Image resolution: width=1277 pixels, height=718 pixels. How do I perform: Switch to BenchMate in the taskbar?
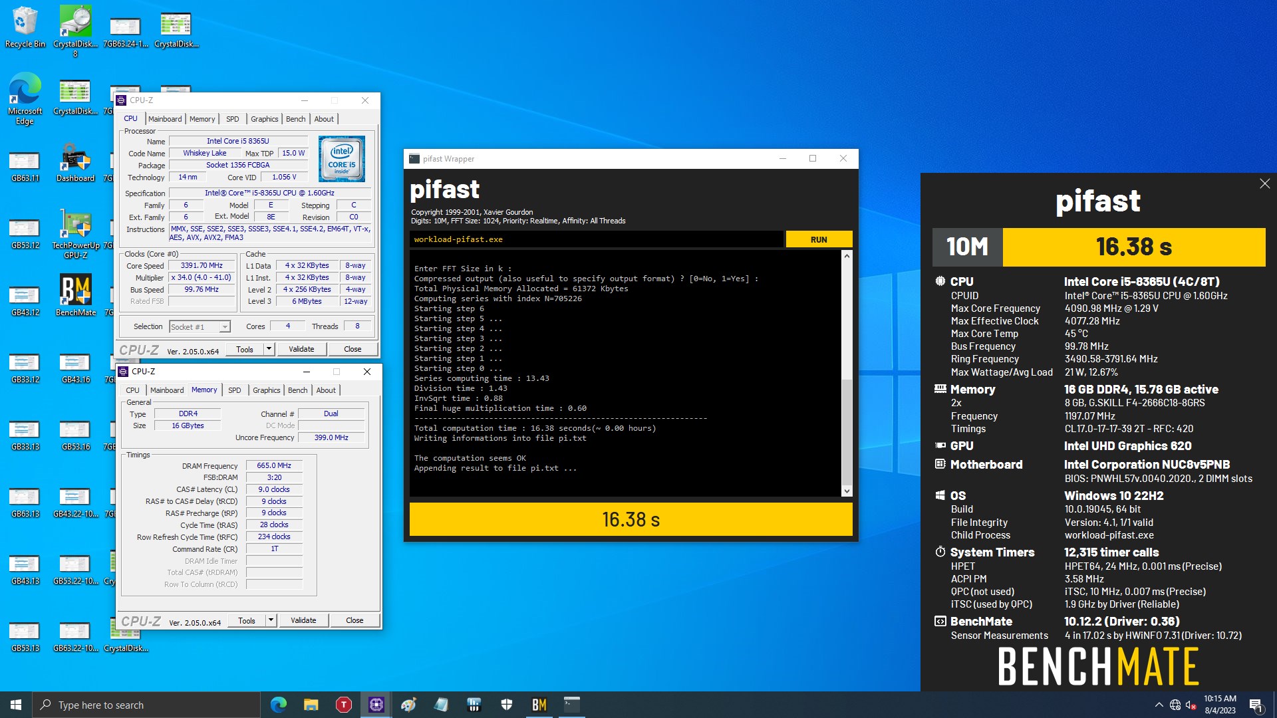[539, 705]
